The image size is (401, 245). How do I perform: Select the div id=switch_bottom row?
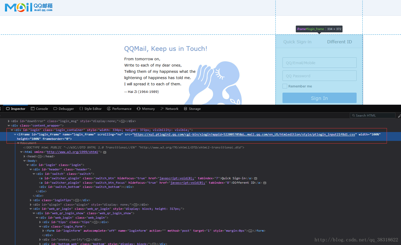(86, 187)
